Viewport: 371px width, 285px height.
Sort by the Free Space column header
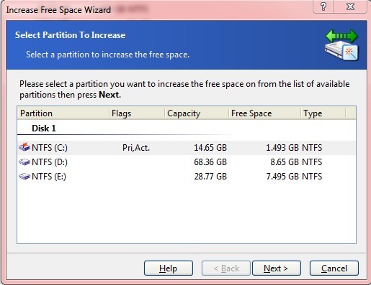pyautogui.click(x=264, y=113)
